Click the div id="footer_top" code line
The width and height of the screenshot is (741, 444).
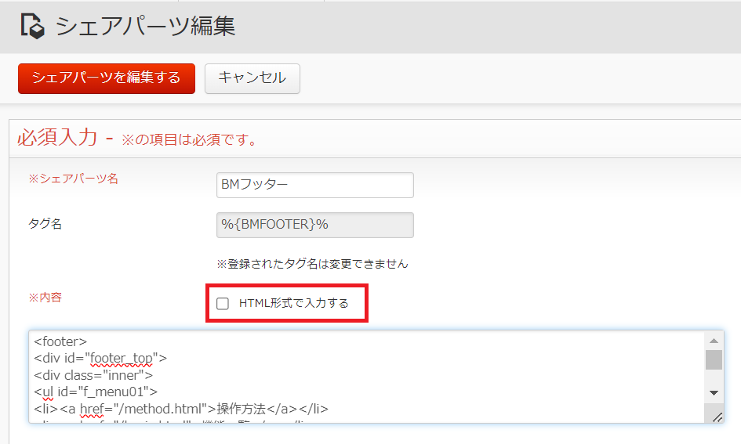point(100,358)
